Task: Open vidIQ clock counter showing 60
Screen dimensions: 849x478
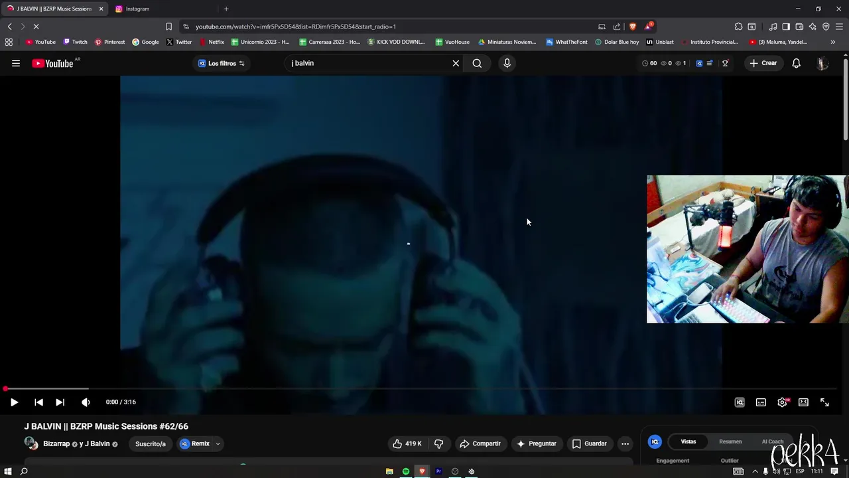Action: point(649,63)
